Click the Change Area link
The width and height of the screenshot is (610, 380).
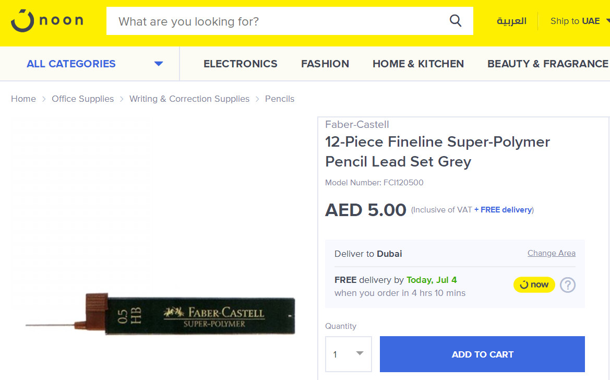(x=551, y=253)
